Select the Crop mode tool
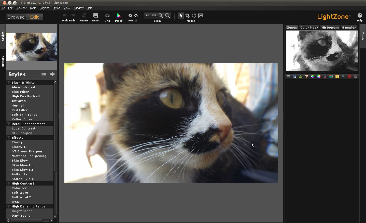This screenshot has height=223, width=366. click(187, 16)
